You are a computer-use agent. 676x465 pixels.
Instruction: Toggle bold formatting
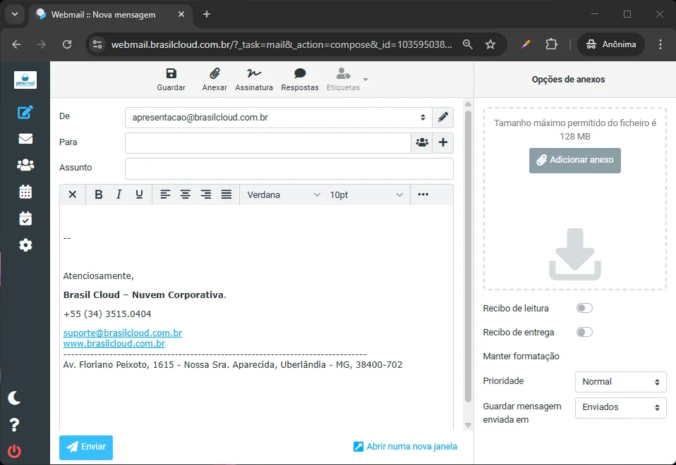click(x=98, y=194)
